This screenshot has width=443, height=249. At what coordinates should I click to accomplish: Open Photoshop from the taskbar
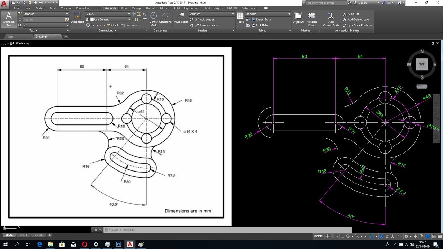pyautogui.click(x=118, y=244)
